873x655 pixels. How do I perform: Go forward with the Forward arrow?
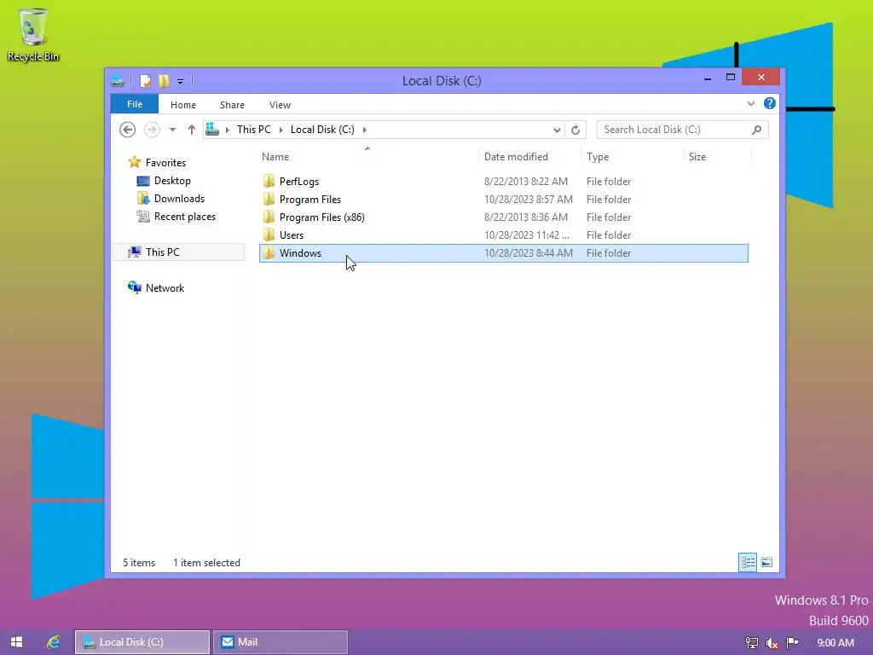click(152, 130)
